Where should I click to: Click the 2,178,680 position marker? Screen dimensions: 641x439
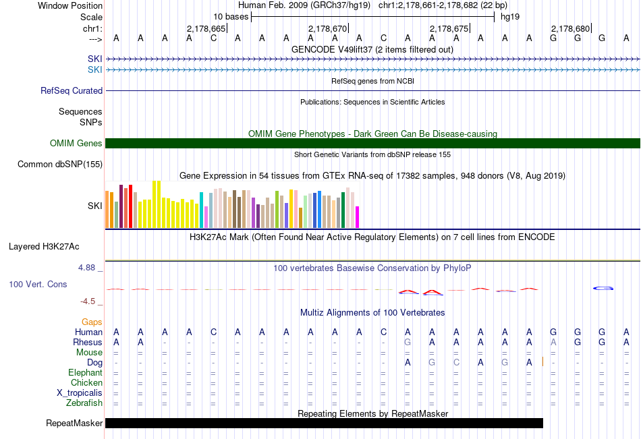571,28
